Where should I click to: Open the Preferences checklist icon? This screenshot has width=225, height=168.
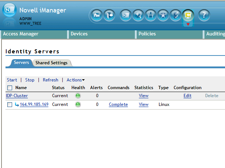(x=176, y=15)
